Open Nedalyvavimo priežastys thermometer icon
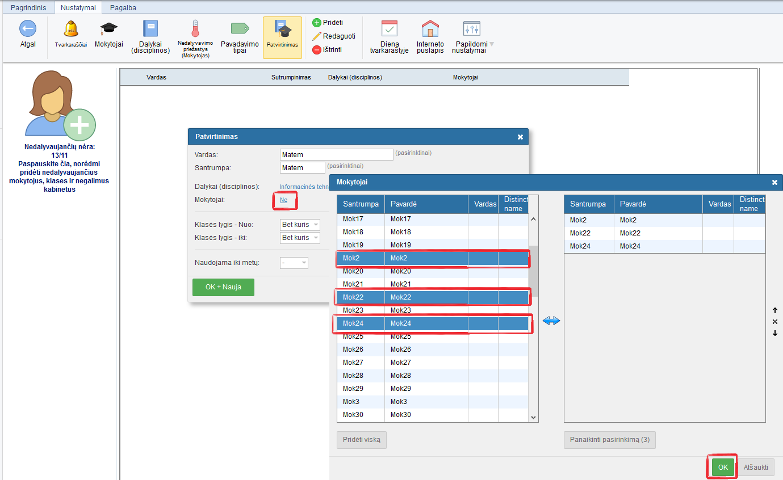This screenshot has height=480, width=783. click(x=195, y=28)
